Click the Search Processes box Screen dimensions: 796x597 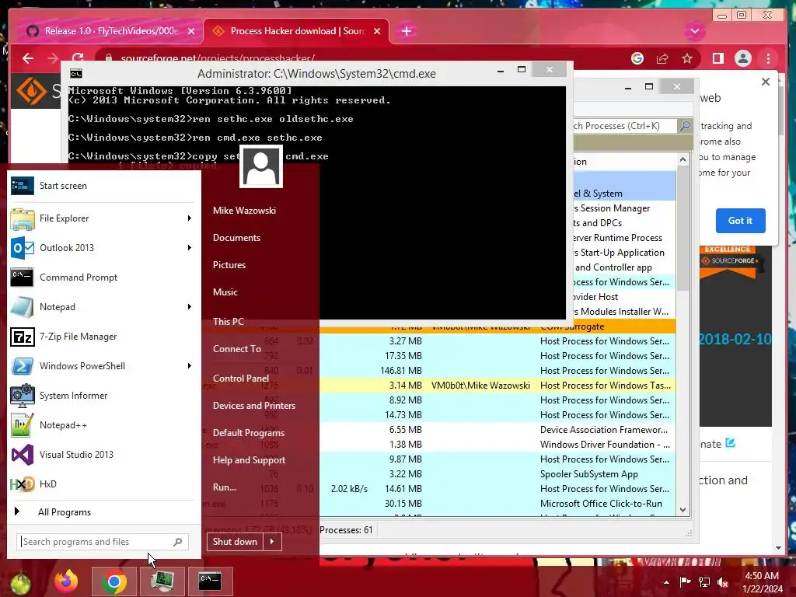pos(626,126)
